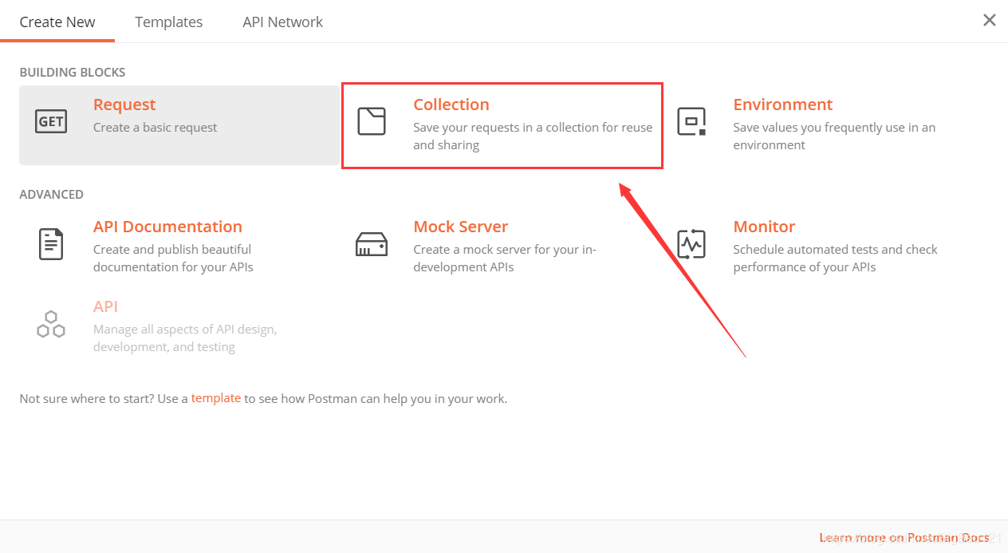Click 'Manage all aspects of API design' description

coord(185,338)
